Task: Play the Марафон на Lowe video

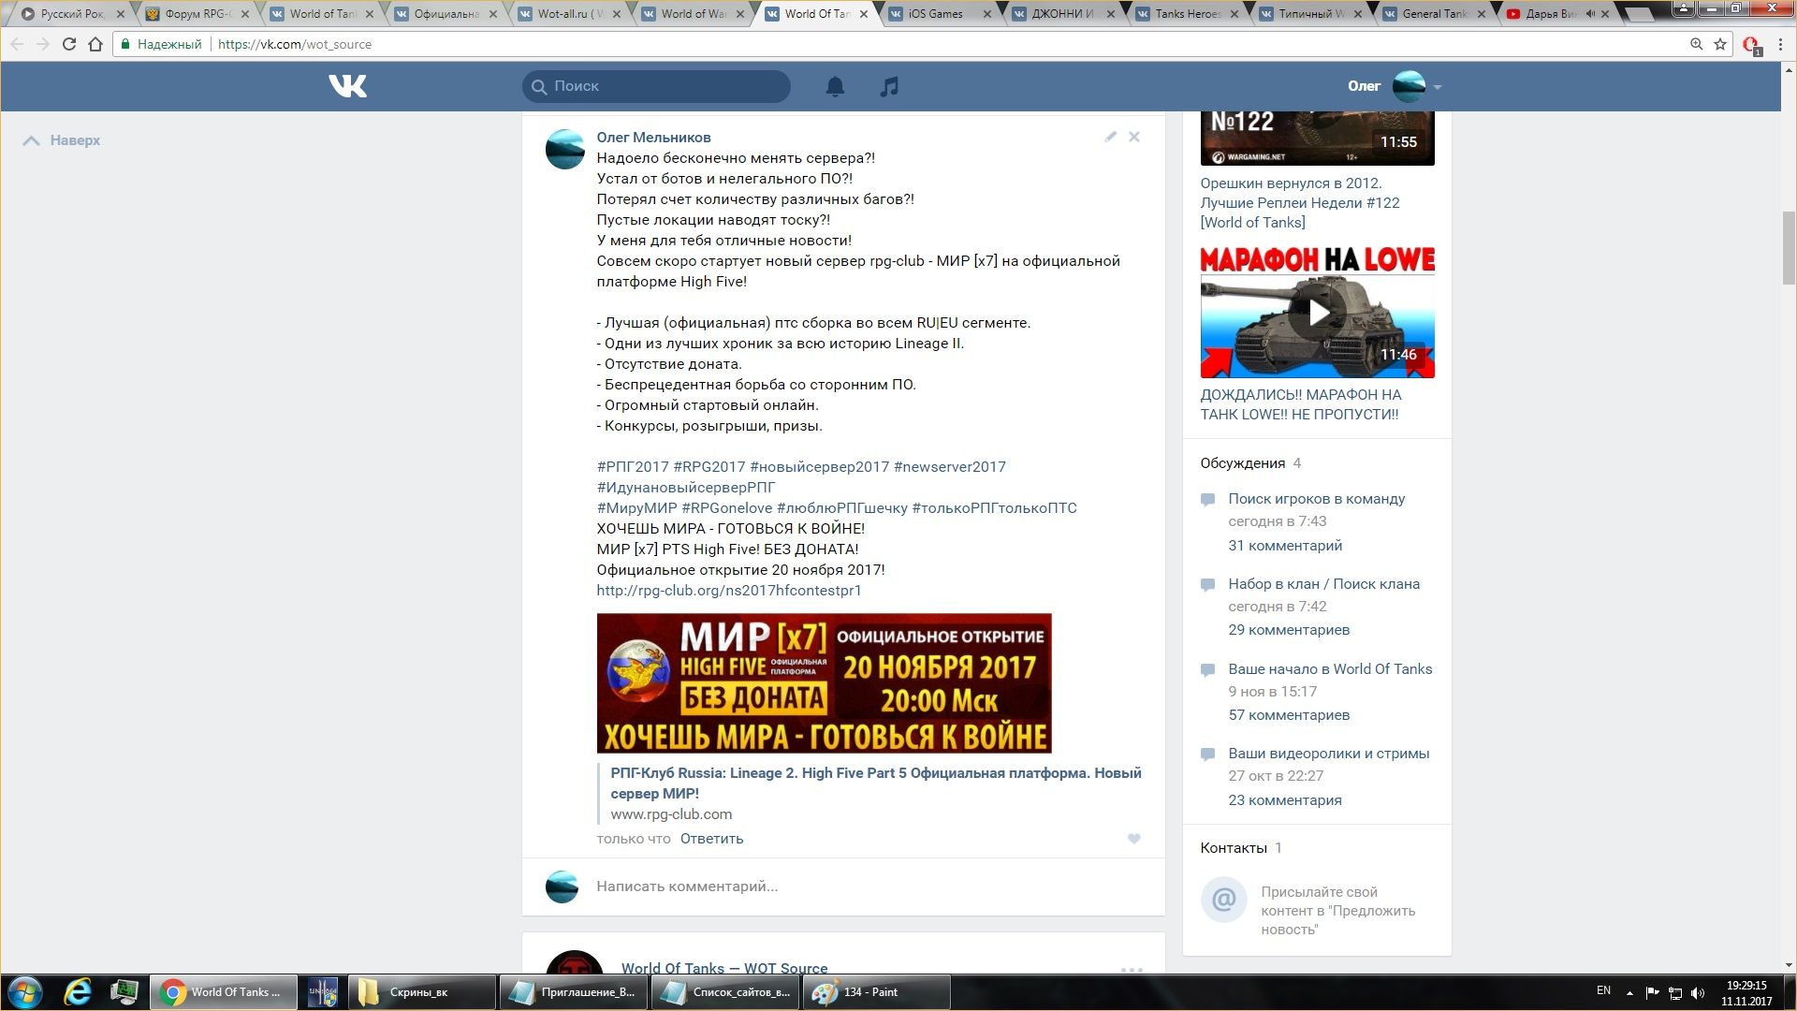Action: pyautogui.click(x=1317, y=312)
